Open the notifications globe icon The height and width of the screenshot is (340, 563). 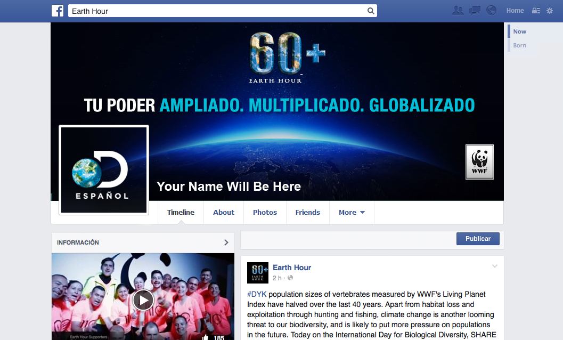point(491,11)
